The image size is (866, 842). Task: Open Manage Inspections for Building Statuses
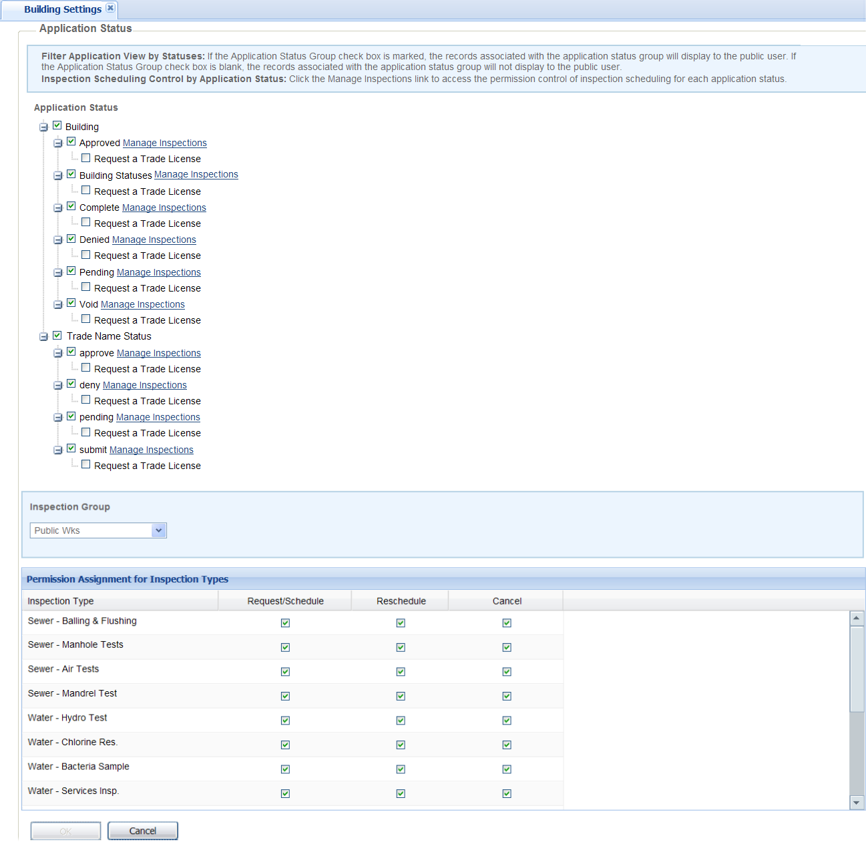point(196,175)
